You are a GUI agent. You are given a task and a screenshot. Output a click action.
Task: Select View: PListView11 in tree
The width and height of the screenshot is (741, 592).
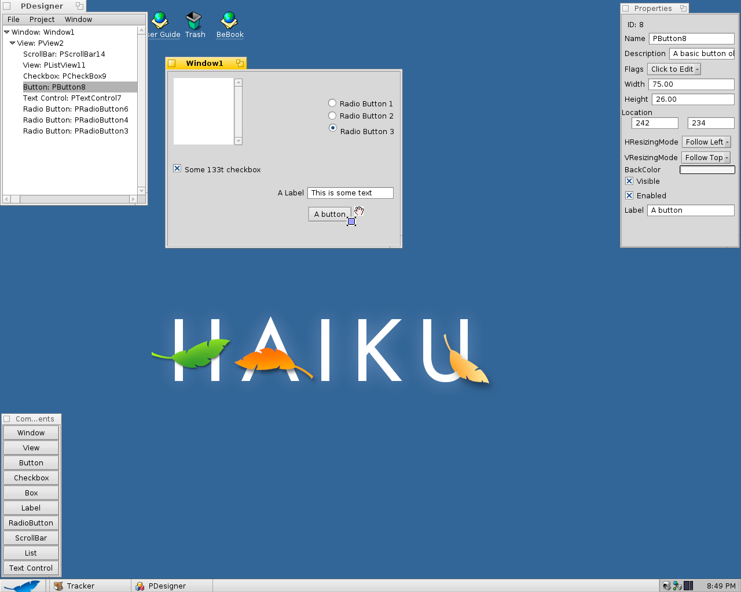54,65
